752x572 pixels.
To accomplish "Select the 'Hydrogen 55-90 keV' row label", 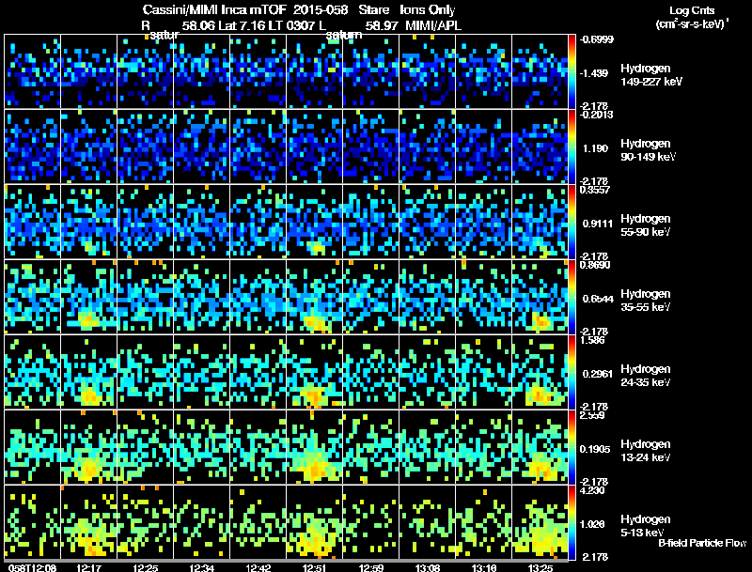I will click(x=646, y=225).
